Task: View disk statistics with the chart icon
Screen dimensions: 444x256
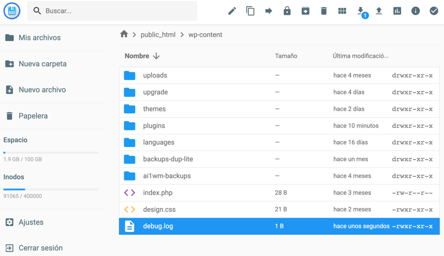Action: [397, 10]
